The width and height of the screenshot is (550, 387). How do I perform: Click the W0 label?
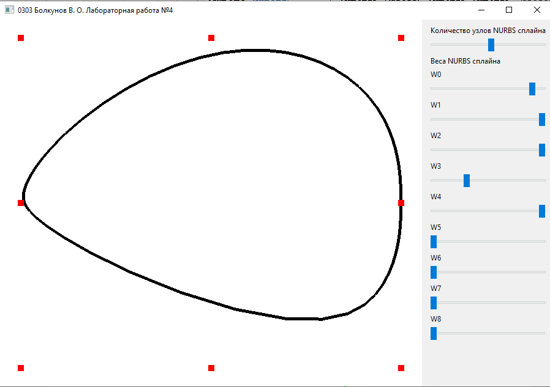pos(435,74)
